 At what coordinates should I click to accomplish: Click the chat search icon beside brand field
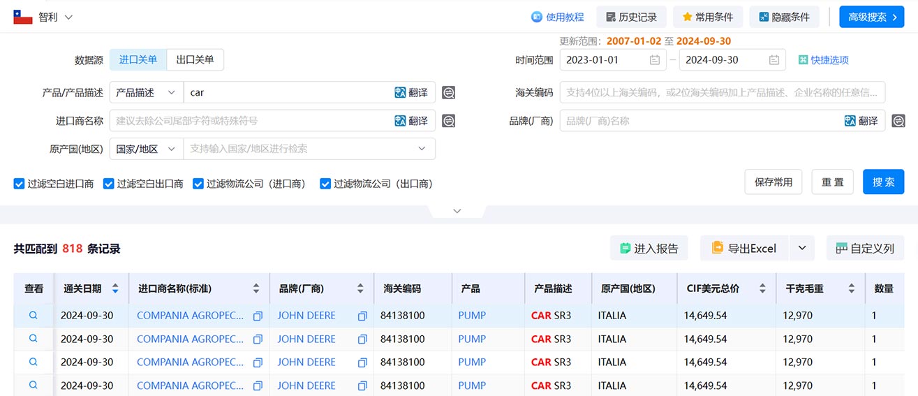click(898, 121)
